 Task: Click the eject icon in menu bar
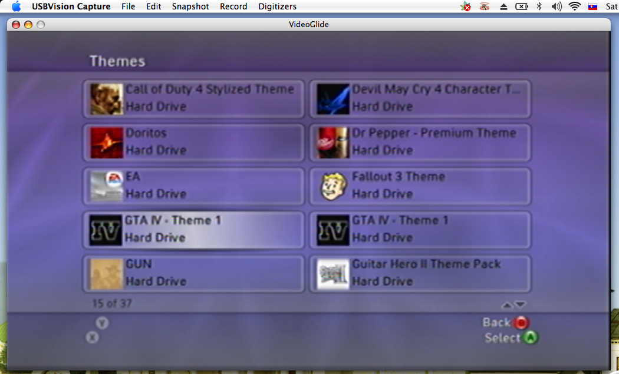point(503,6)
